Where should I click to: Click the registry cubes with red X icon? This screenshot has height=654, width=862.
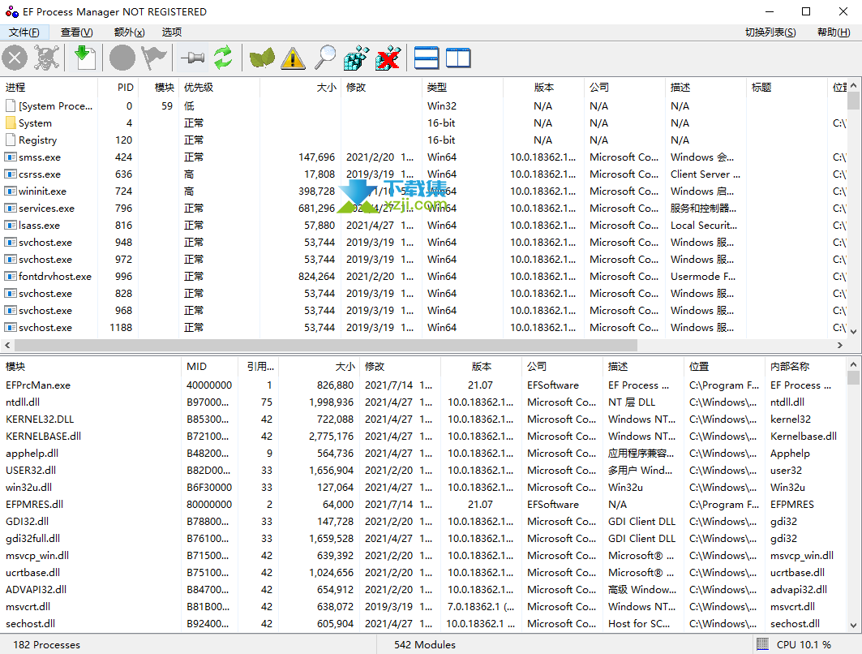[388, 58]
